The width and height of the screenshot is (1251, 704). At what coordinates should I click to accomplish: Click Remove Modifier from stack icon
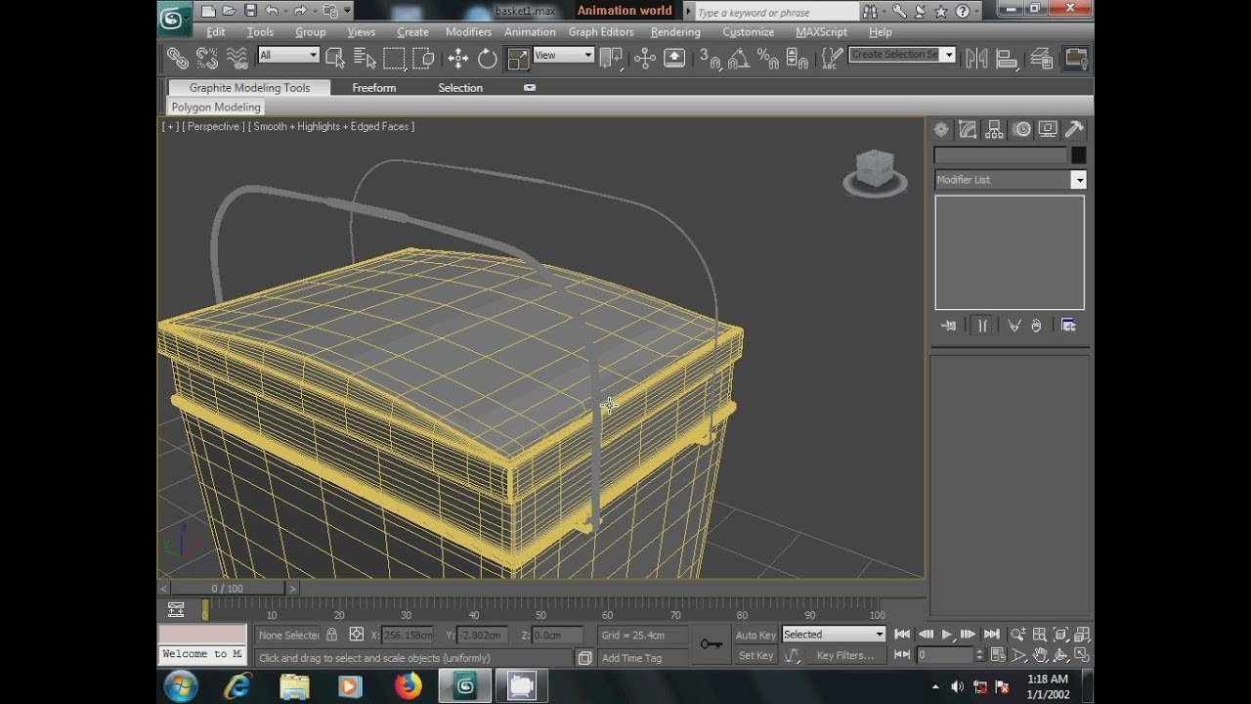click(x=1036, y=326)
